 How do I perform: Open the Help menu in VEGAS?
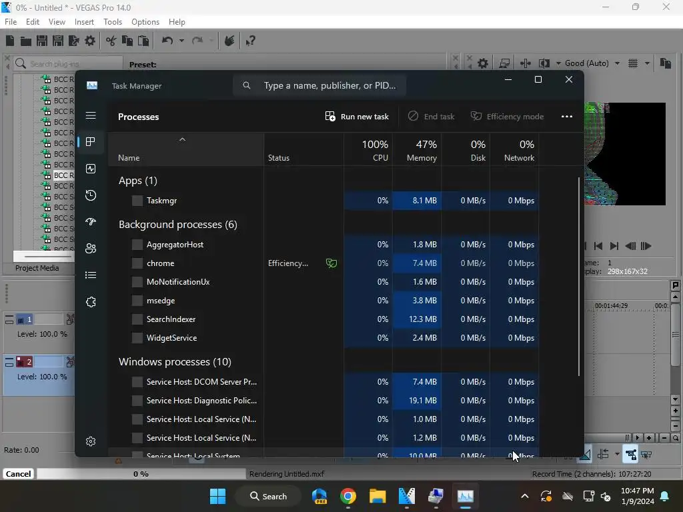tap(177, 22)
